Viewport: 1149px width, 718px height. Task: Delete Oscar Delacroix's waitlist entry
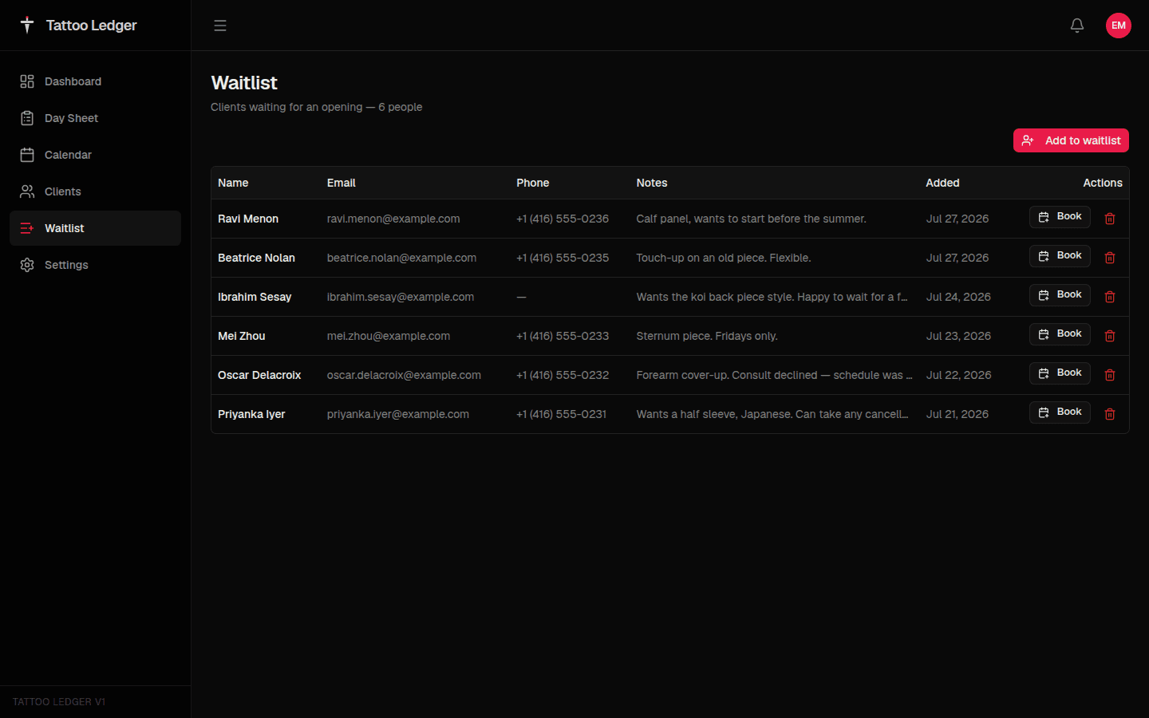(x=1110, y=375)
